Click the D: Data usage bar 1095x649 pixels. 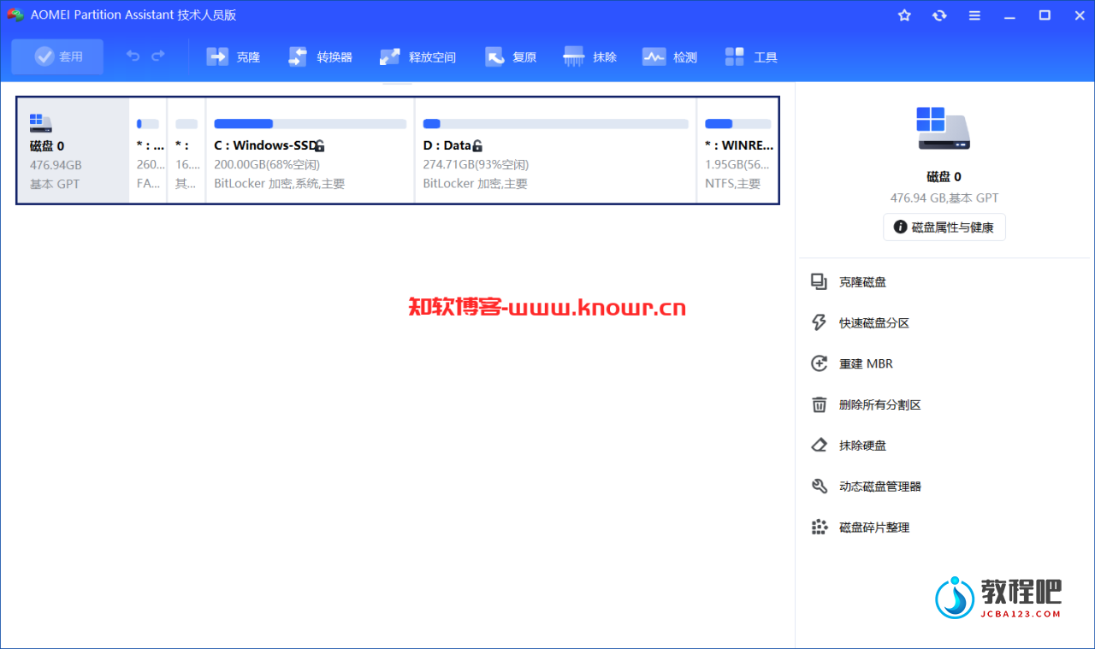[555, 124]
